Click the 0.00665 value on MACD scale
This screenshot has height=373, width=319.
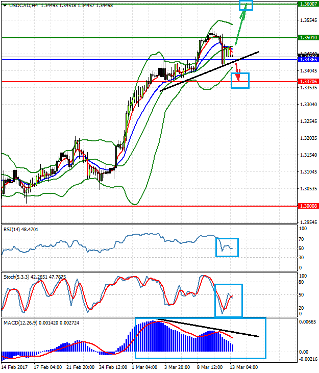[307, 322]
